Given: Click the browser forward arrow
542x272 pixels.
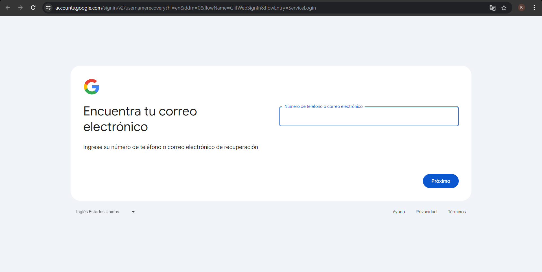Looking at the screenshot, I should [20, 8].
